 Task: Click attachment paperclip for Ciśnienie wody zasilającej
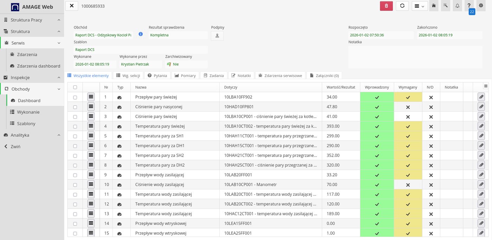click(481, 184)
